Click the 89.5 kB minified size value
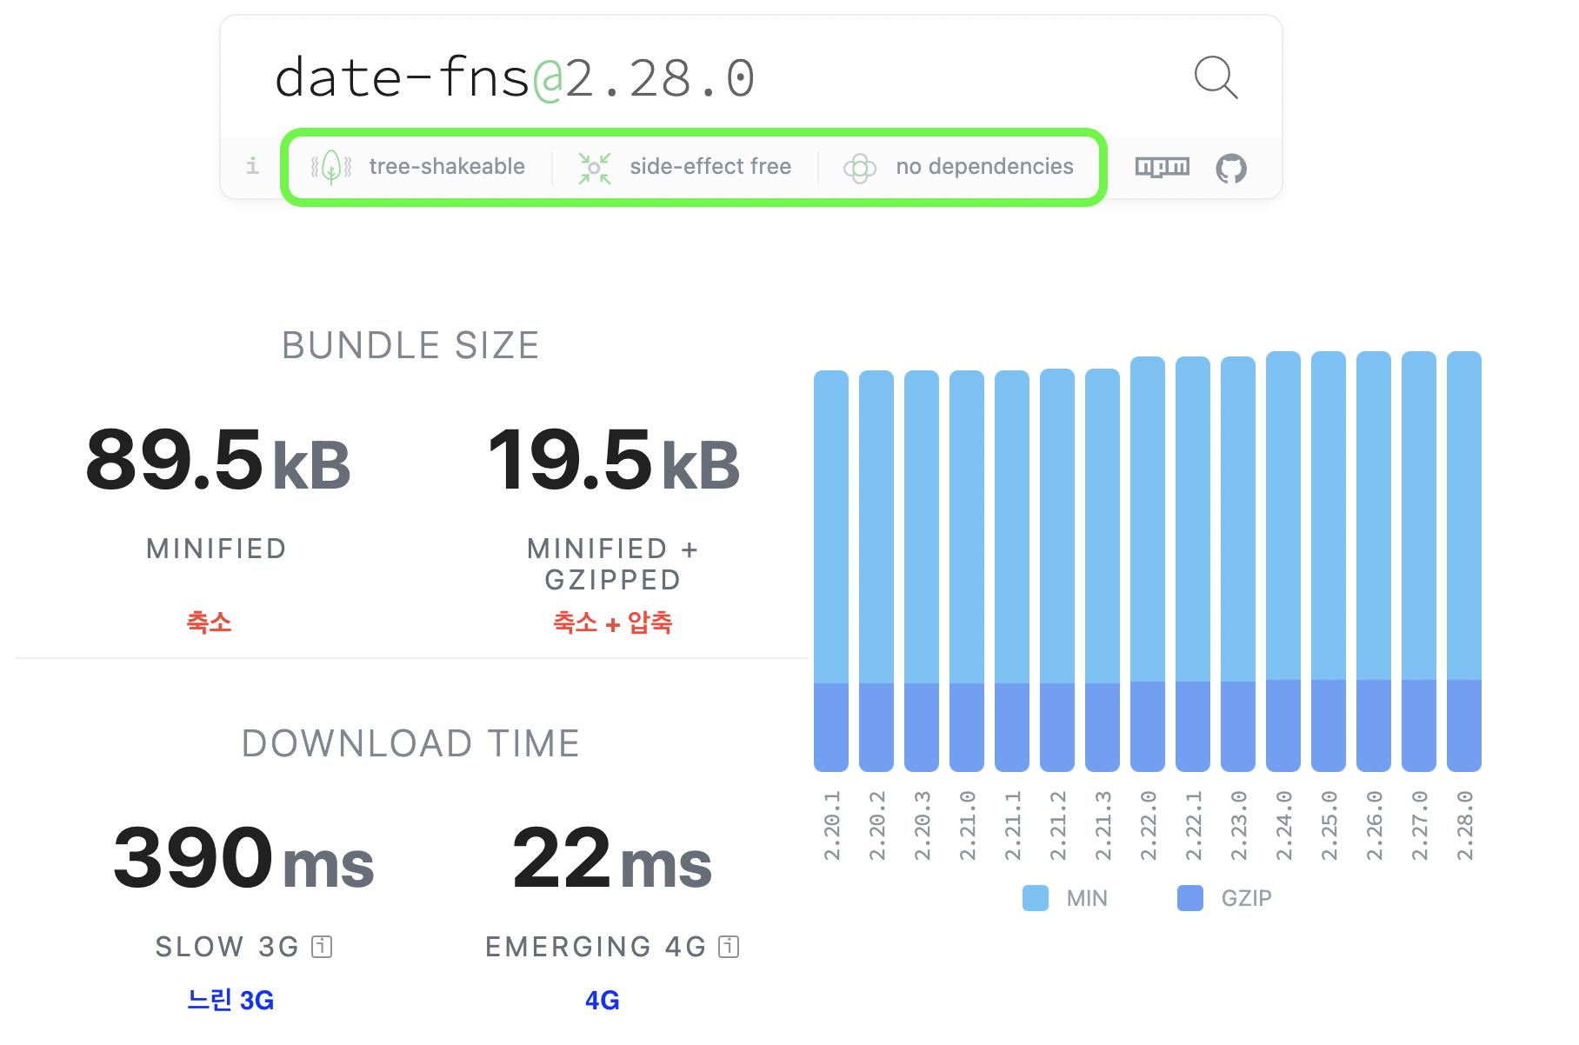Viewport: 1579px width, 1045px height. coord(218,460)
